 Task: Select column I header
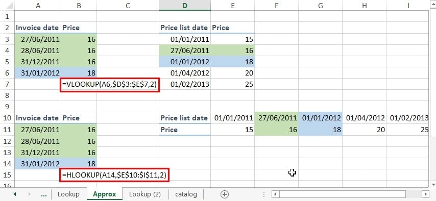pyautogui.click(x=408, y=5)
